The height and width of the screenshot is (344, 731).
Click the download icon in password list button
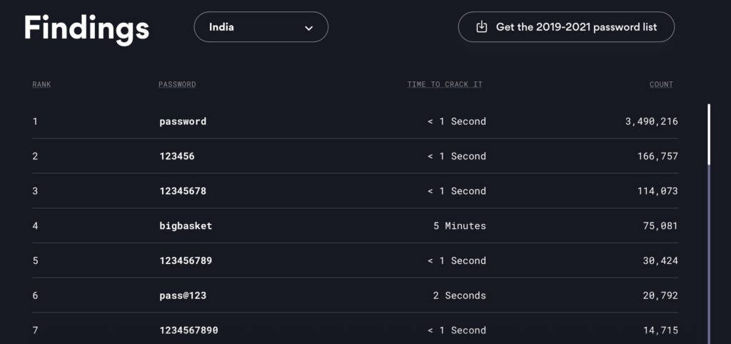pos(481,27)
